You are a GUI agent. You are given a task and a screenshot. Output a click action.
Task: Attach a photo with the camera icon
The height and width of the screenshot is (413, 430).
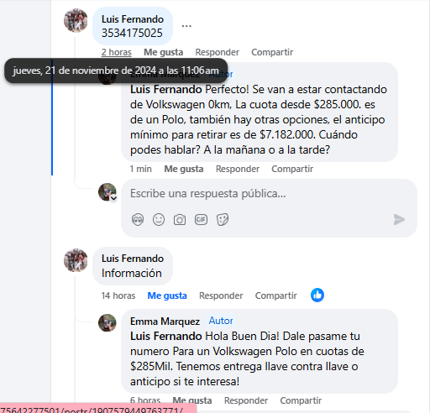tap(180, 220)
